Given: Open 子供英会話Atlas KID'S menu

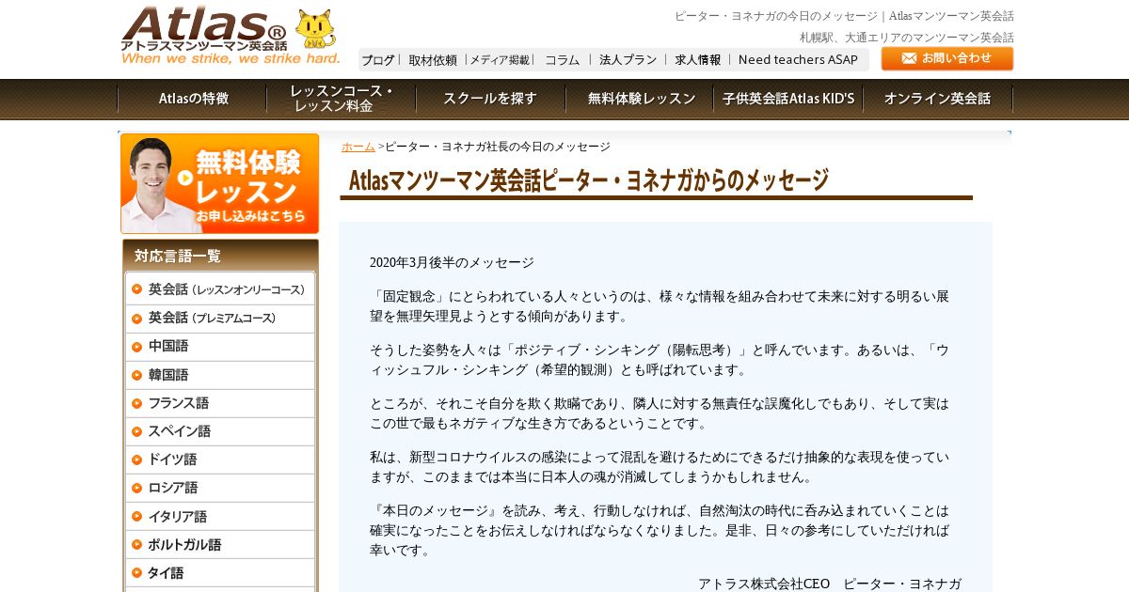Looking at the screenshot, I should [788, 99].
